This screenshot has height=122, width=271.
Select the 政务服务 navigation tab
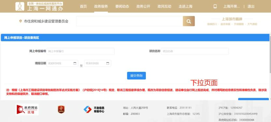click(x=101, y=7)
